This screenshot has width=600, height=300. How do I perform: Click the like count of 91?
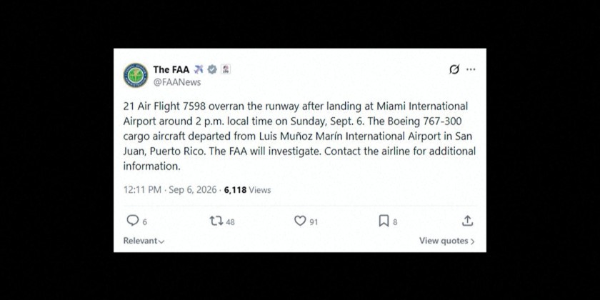[314, 222]
